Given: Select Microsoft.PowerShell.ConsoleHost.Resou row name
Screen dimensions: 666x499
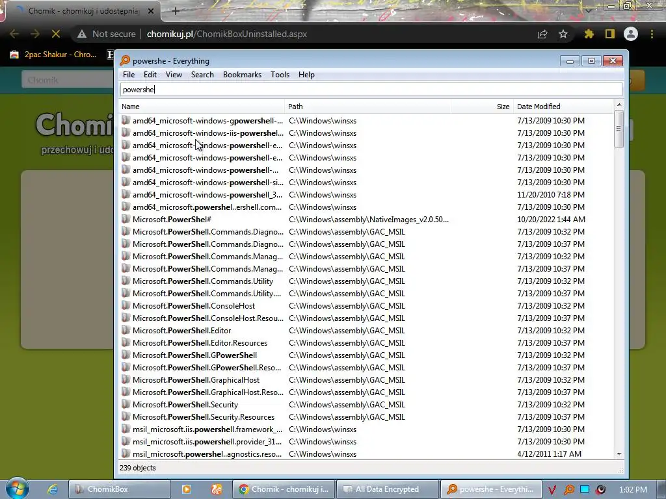Looking at the screenshot, I should (207, 318).
